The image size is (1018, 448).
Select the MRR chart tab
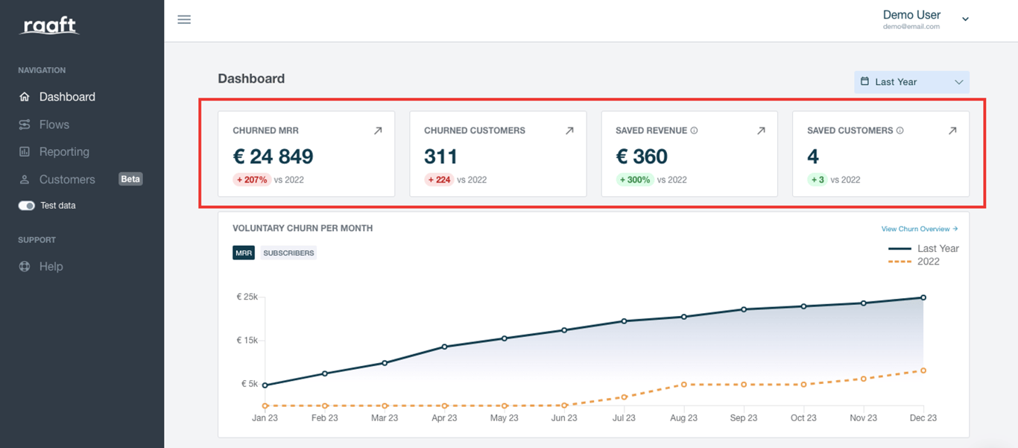(x=244, y=253)
